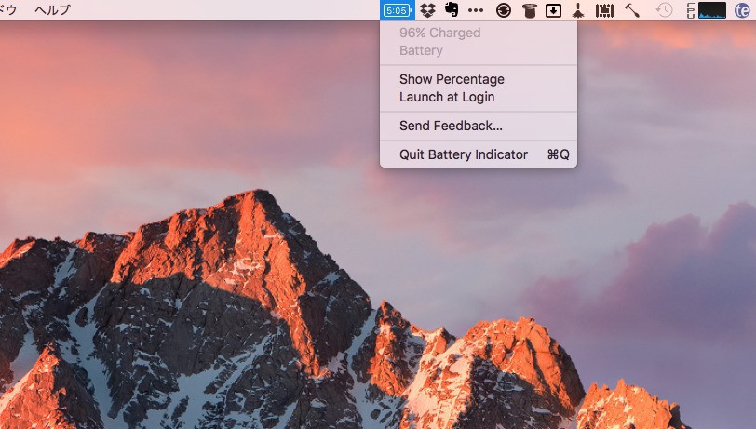Click the circular sync arrows menu bar icon
Image resolution: width=756 pixels, height=429 pixels.
504,10
